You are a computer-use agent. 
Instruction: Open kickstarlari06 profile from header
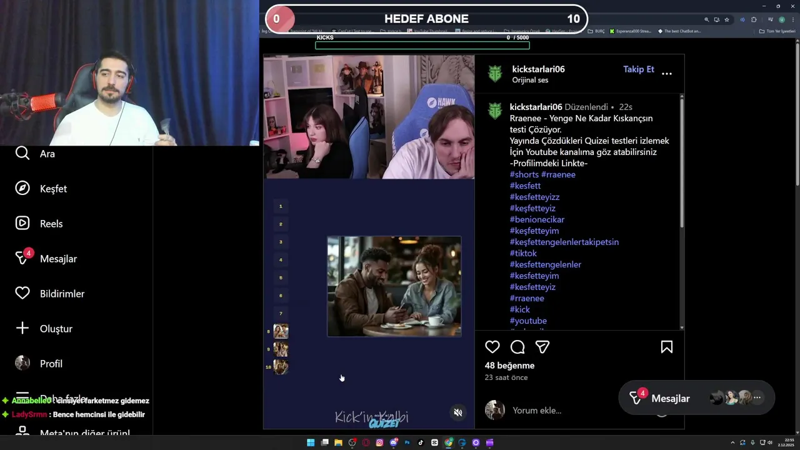point(538,69)
